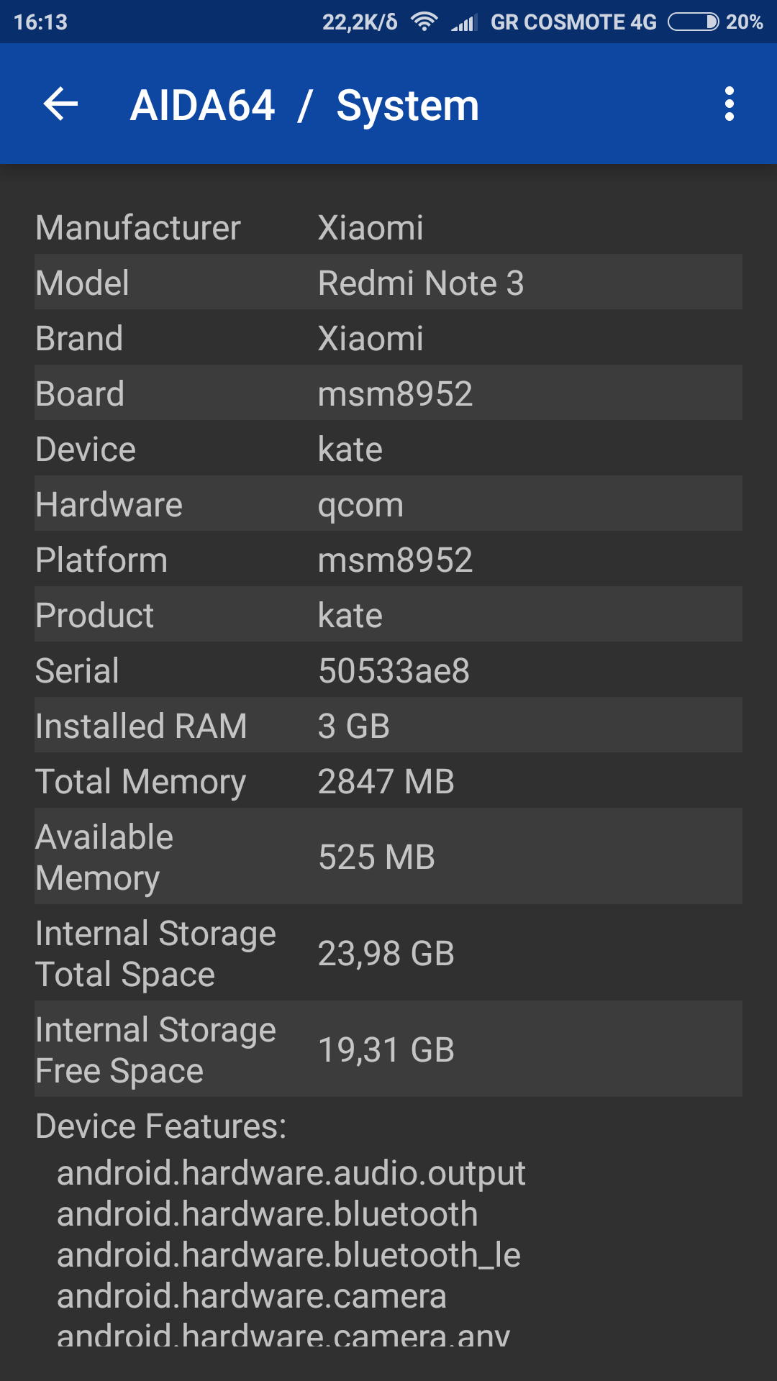Tap the back arrow icon
777x1381 pixels.
coord(60,104)
